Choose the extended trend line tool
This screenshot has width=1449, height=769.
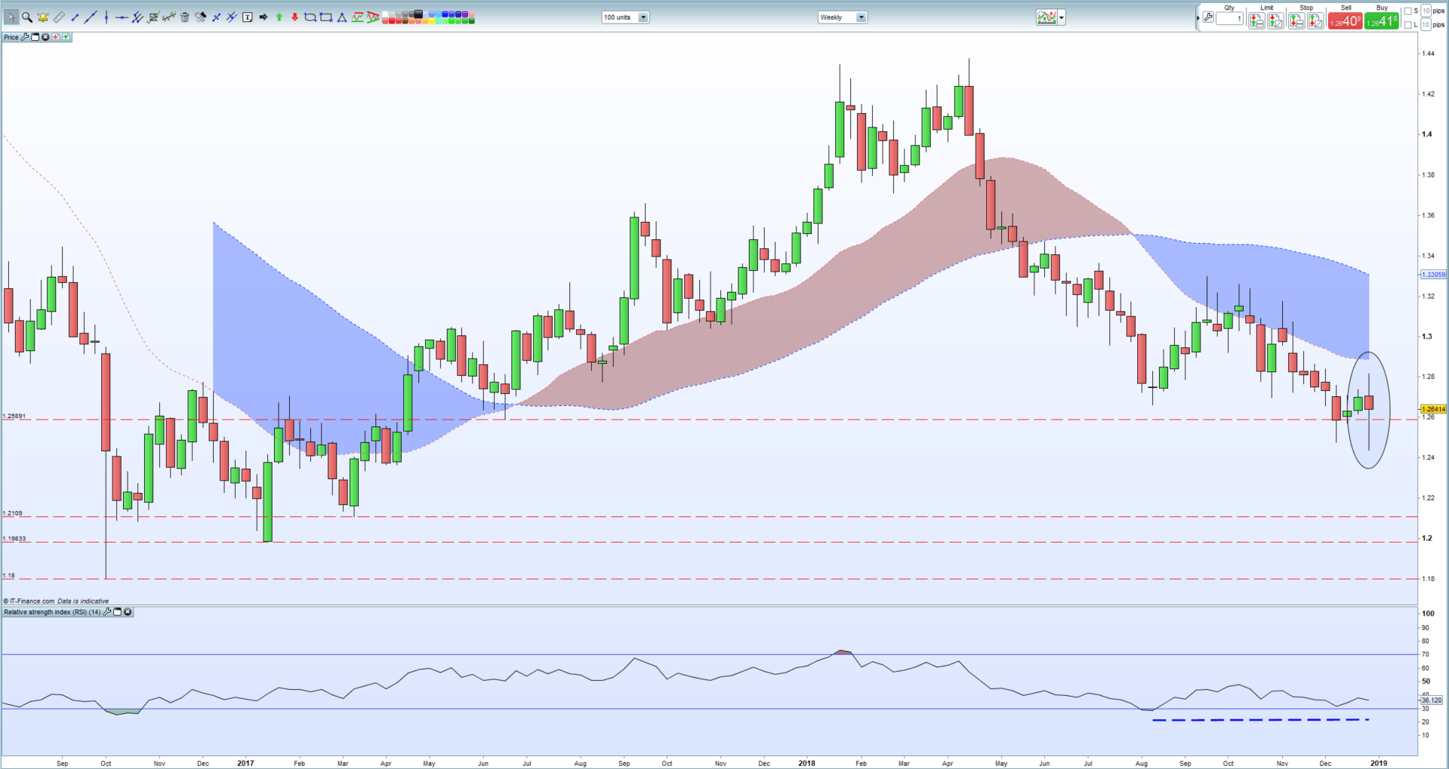[x=90, y=17]
